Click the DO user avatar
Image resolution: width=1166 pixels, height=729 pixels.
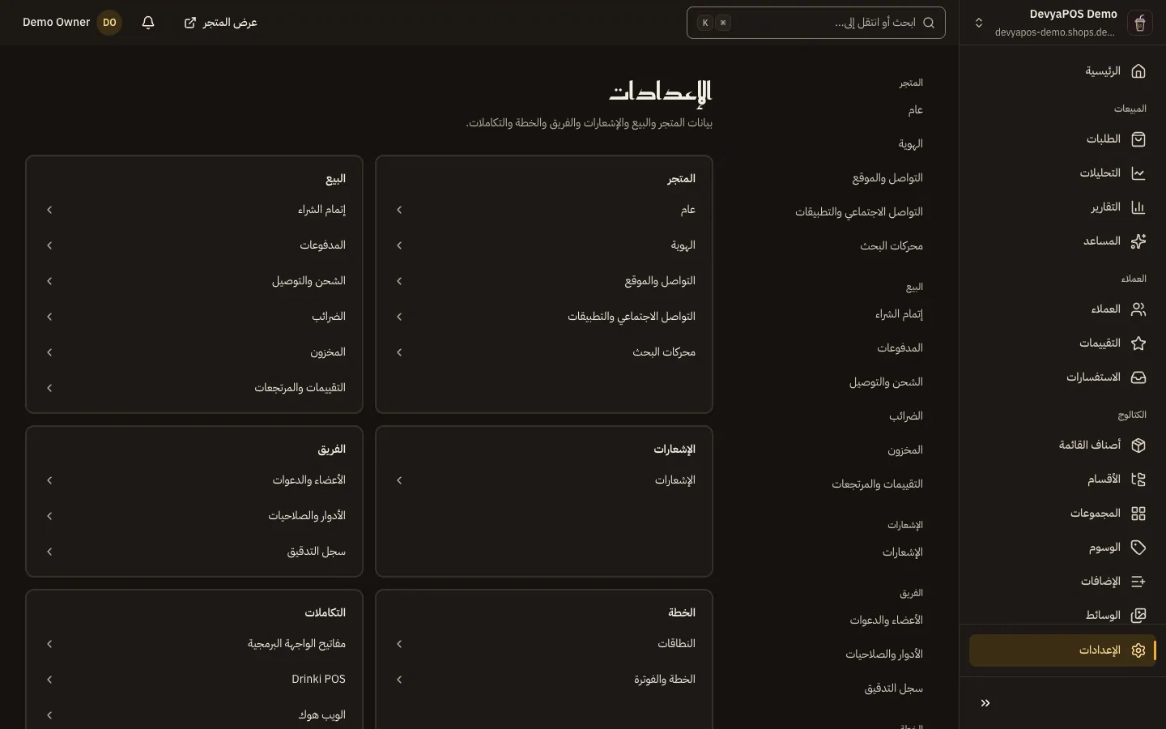[109, 23]
